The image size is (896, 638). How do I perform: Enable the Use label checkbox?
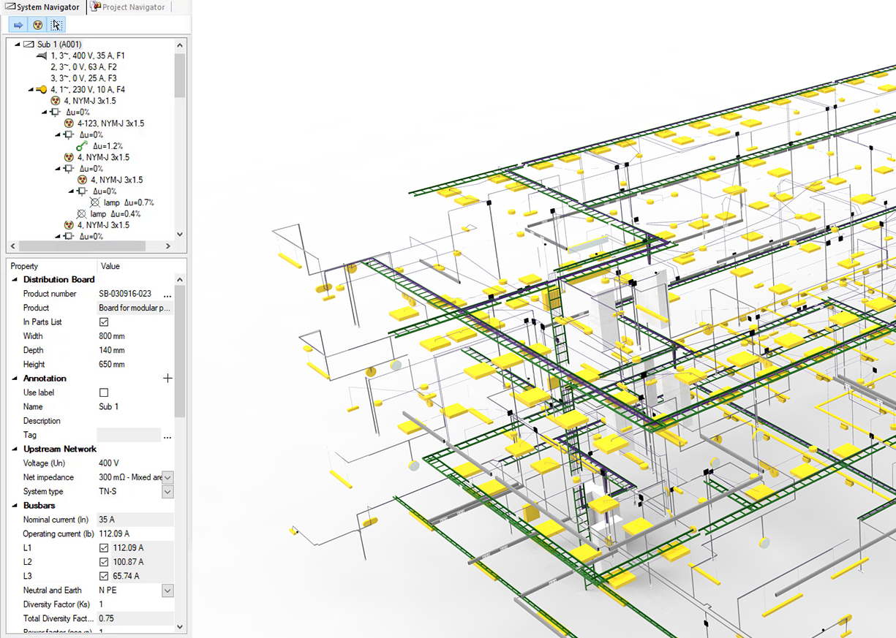(x=104, y=393)
